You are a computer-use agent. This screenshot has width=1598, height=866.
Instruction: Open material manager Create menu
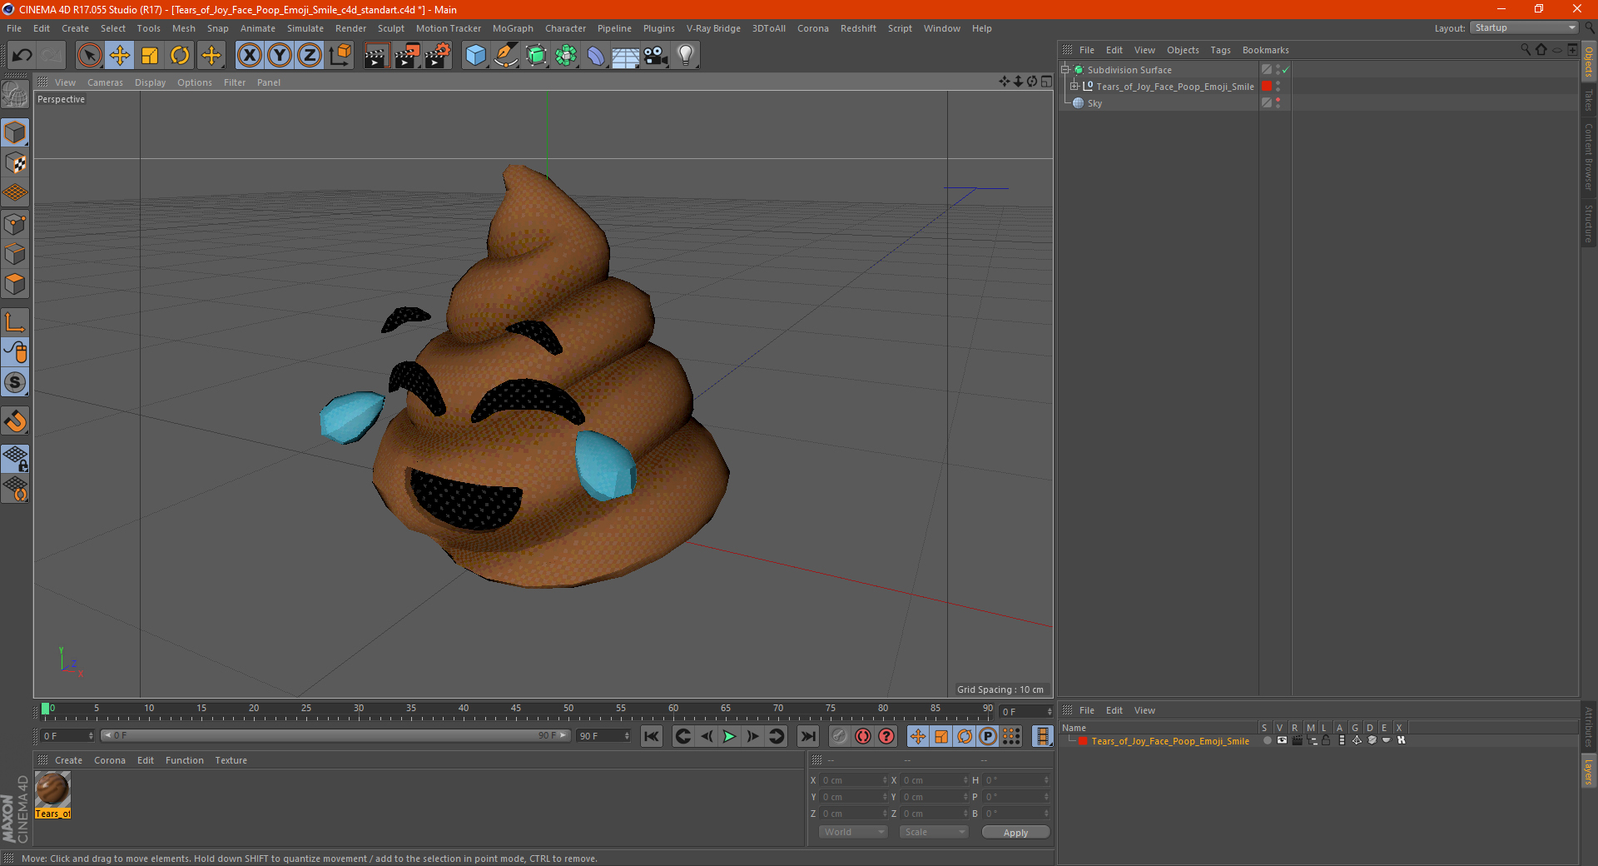[68, 760]
